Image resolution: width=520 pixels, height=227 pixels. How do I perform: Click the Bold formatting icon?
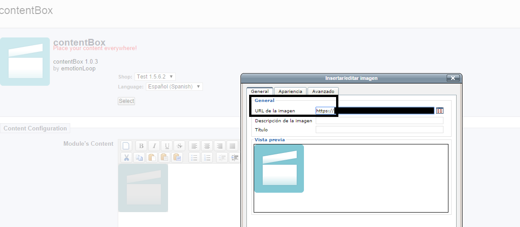141,146
